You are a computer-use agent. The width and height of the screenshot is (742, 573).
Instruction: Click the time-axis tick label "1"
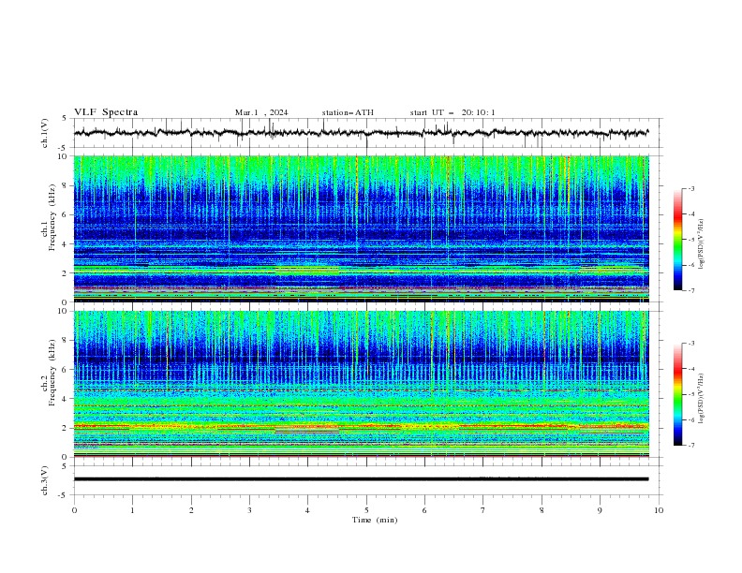(x=132, y=510)
